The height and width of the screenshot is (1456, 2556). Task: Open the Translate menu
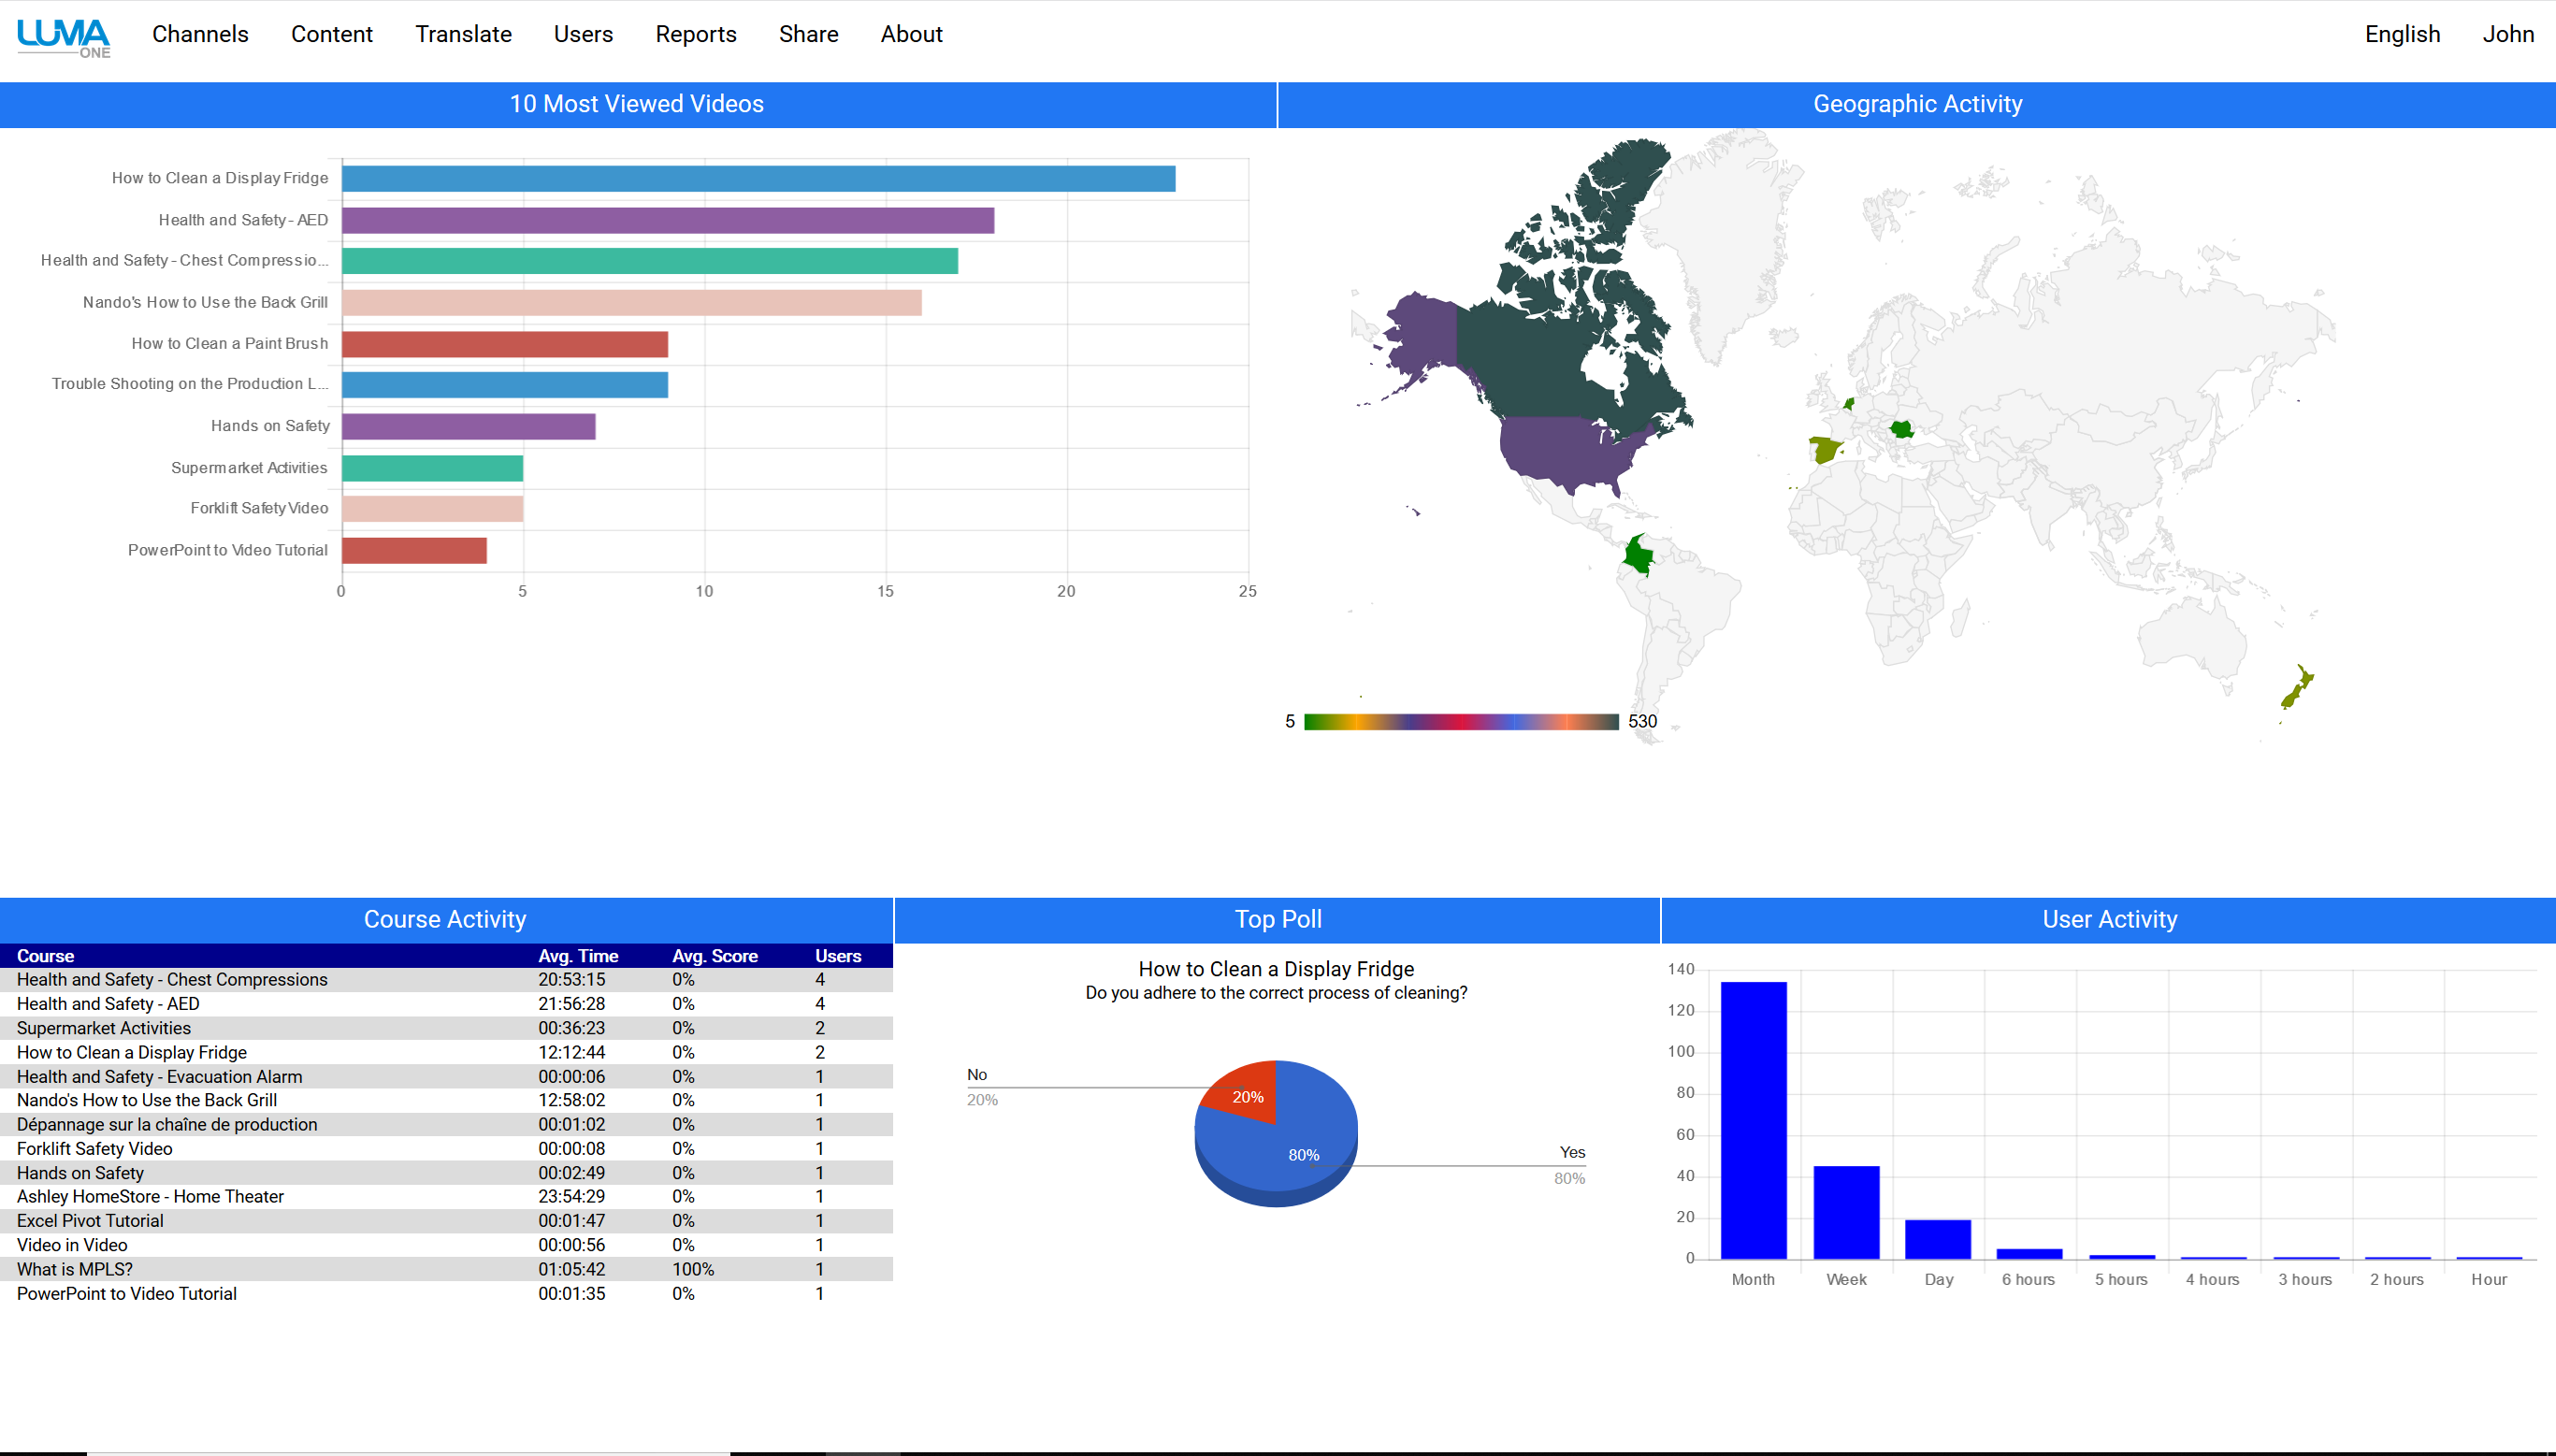click(x=463, y=34)
